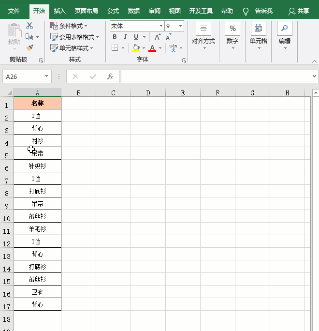Open the 单元格样式 dropdown
Screen dimensions: 319x331
pos(91,48)
